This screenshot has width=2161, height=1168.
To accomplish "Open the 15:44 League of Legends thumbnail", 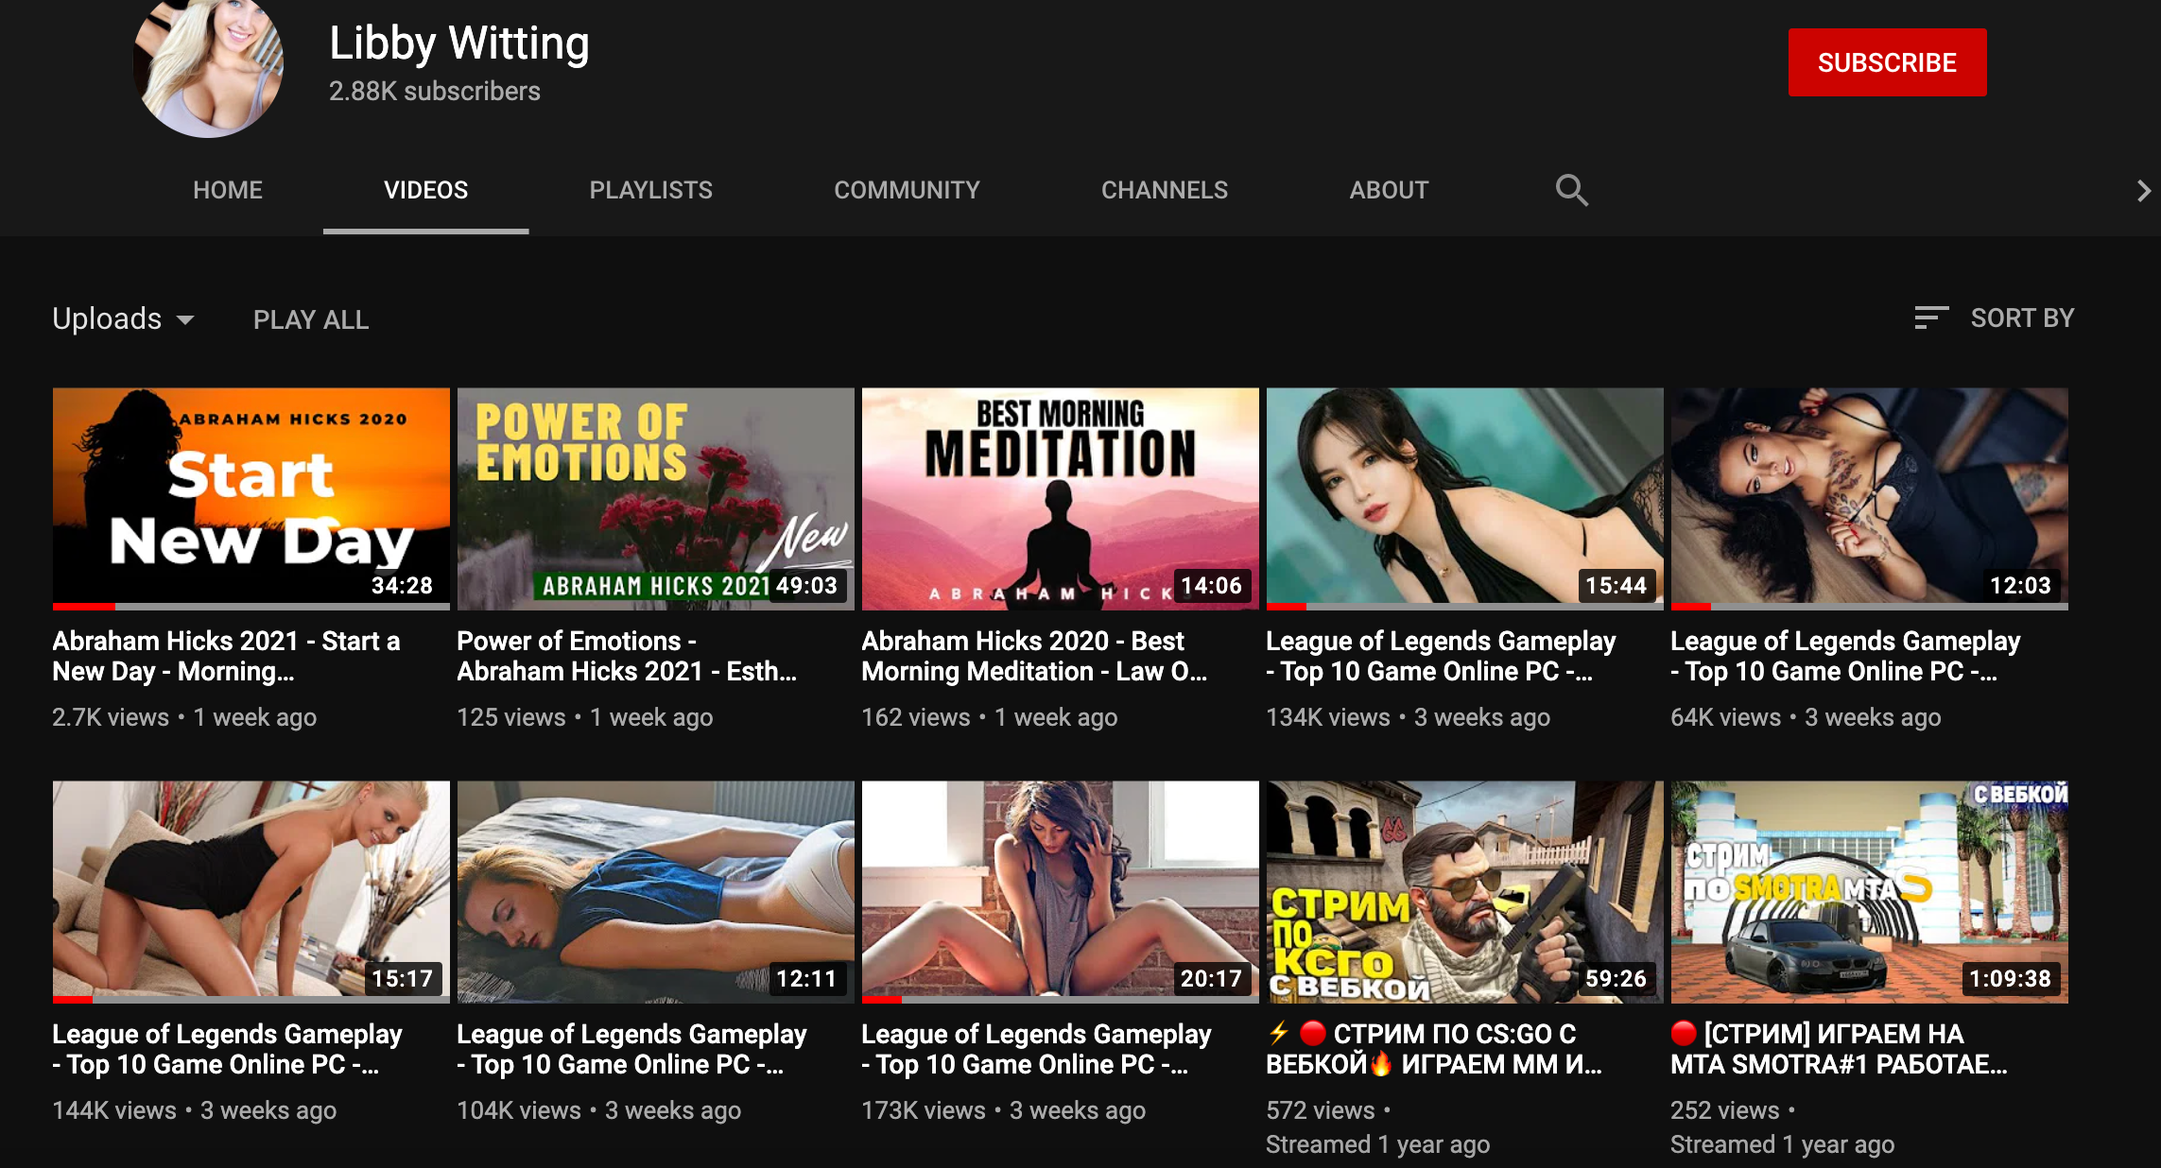I will point(1465,499).
